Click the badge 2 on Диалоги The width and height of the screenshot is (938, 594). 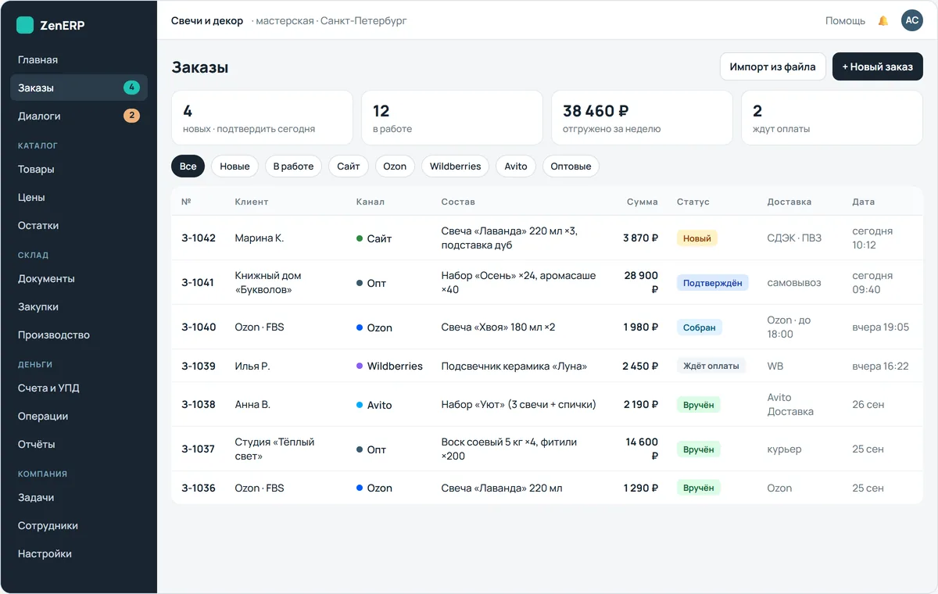(131, 116)
